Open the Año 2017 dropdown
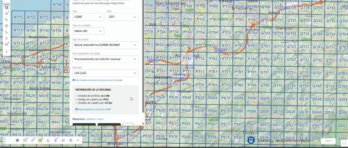The width and height of the screenshot is (348, 148). point(122,17)
